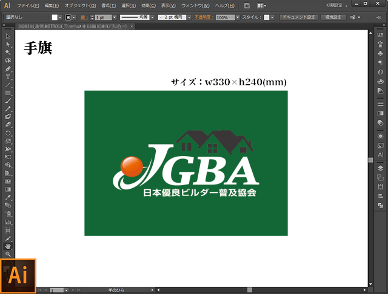
Task: Open the 効果 menu
Action: pyautogui.click(x=149, y=5)
